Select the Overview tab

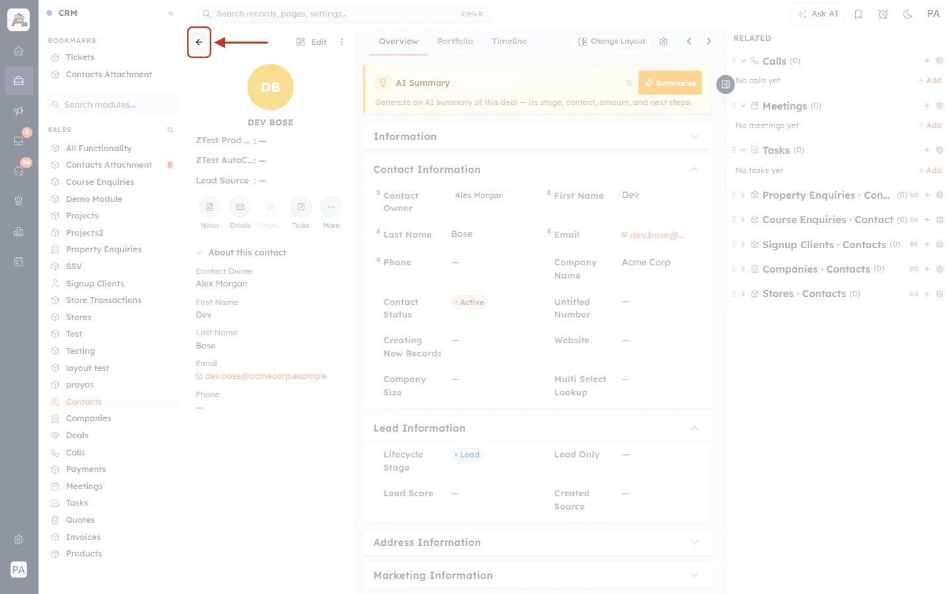coord(398,42)
